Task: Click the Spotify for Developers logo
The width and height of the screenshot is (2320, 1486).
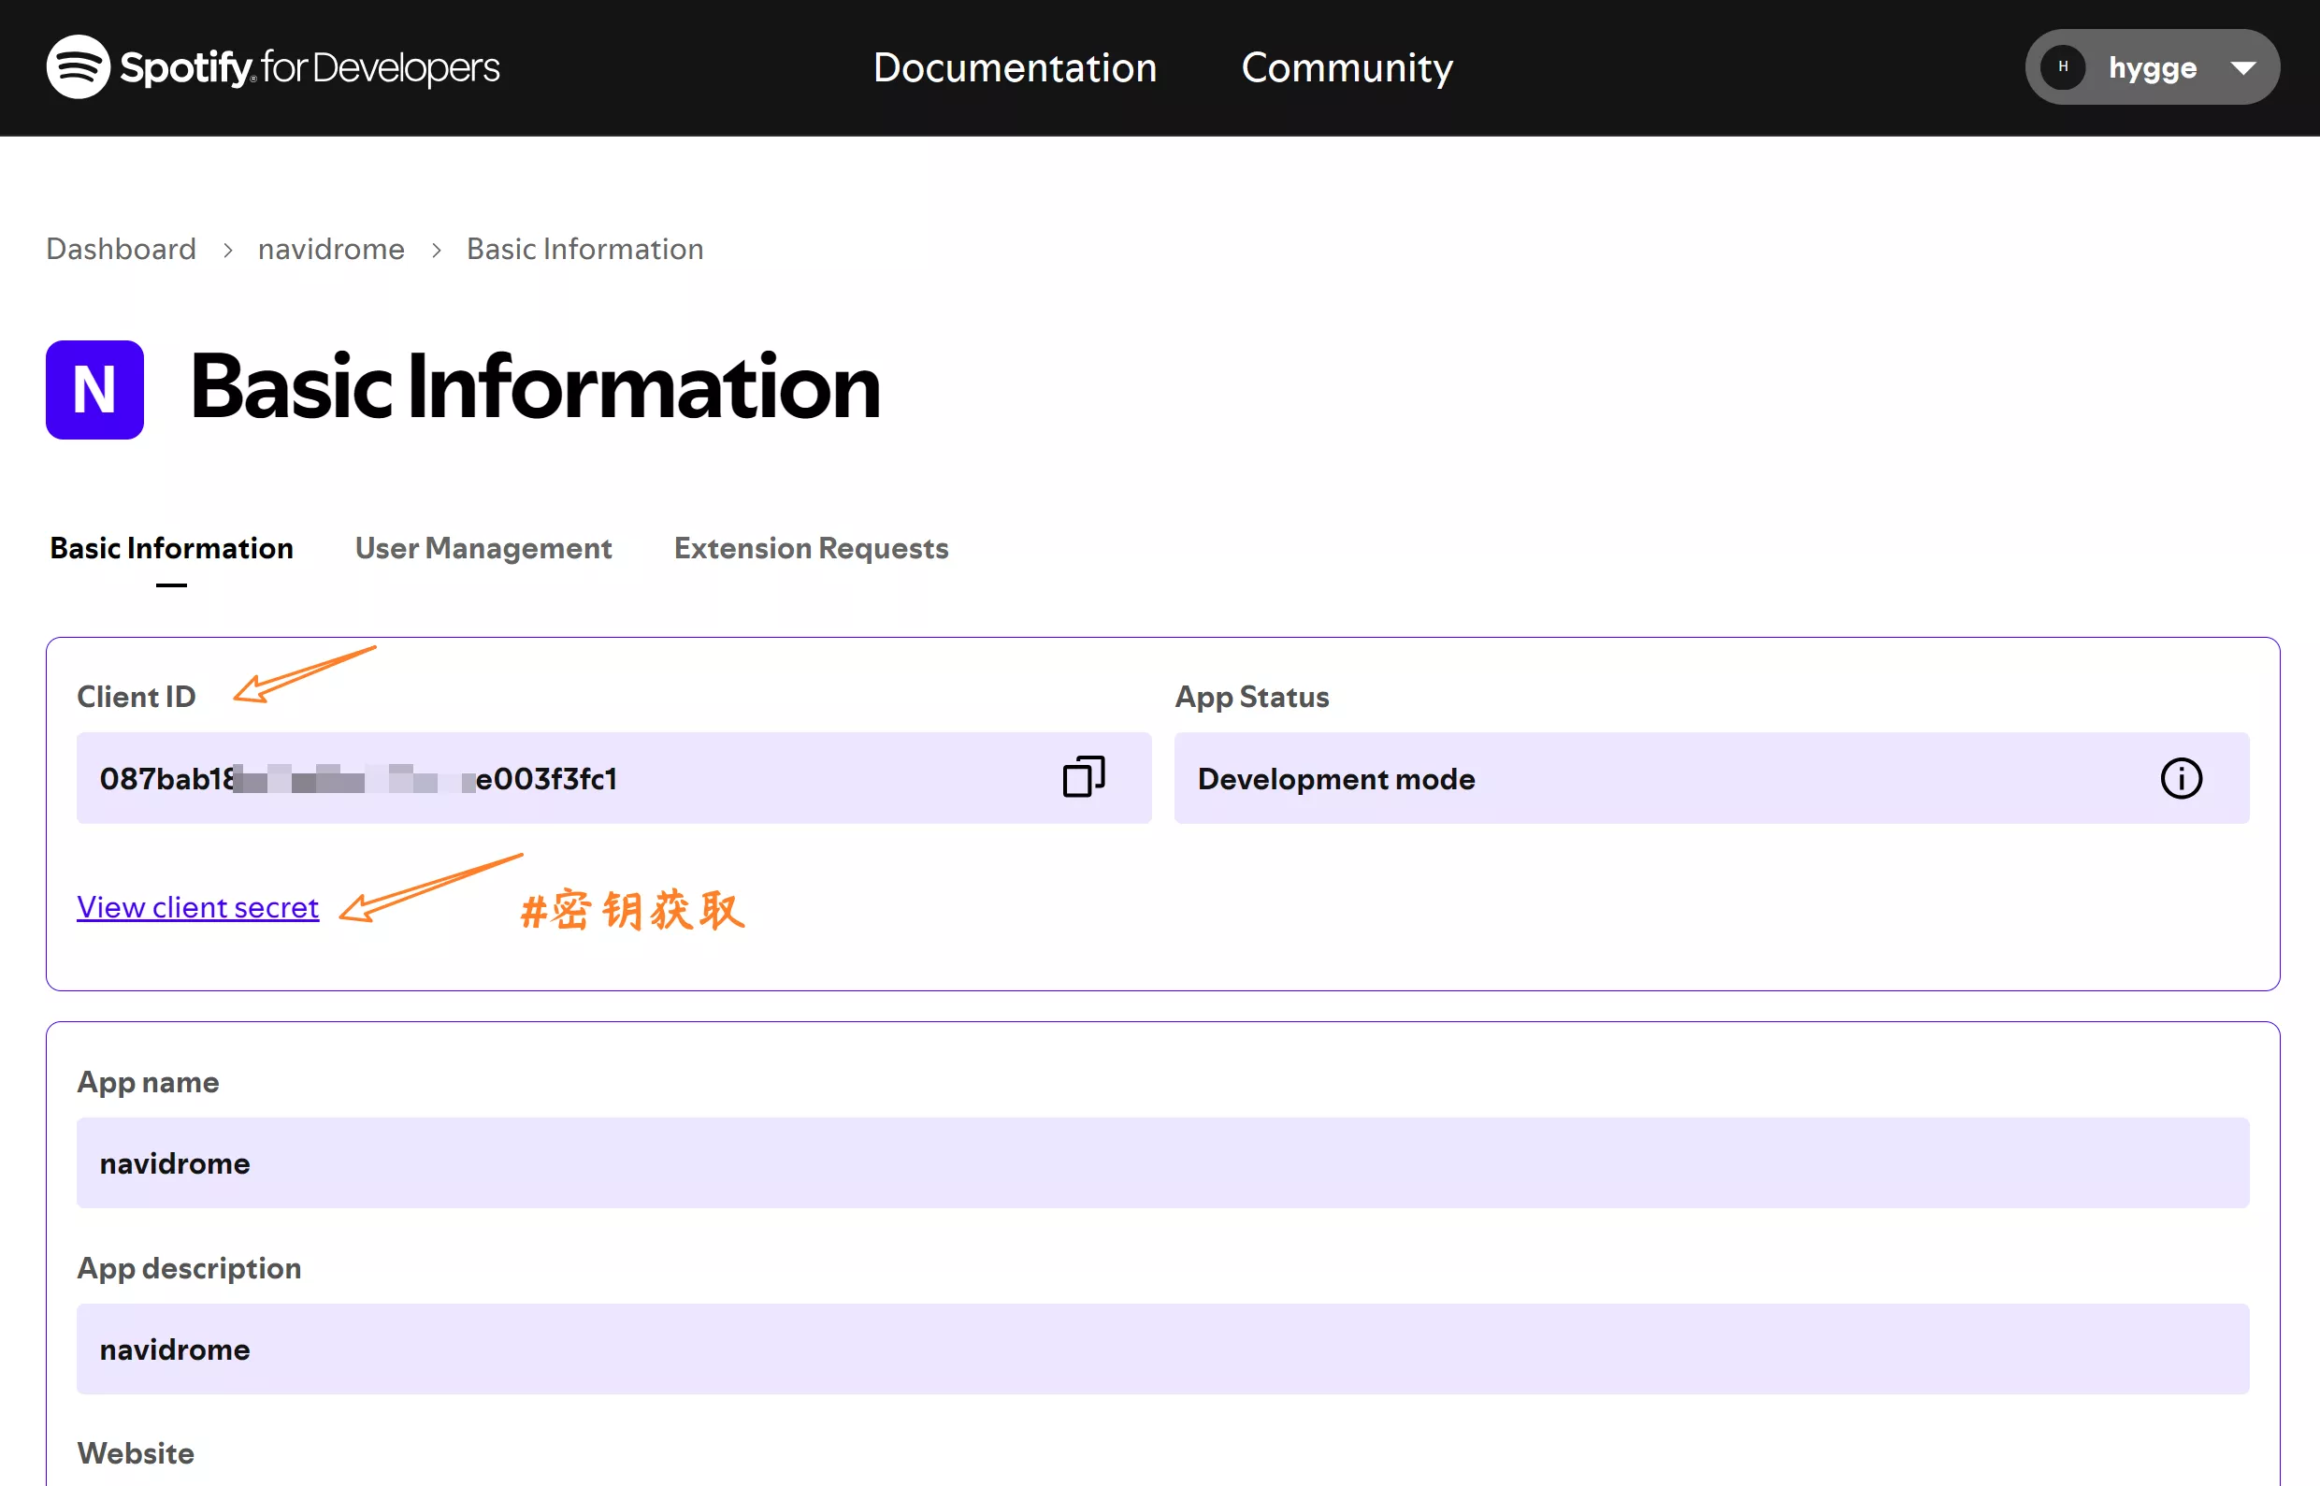Action: (x=273, y=66)
